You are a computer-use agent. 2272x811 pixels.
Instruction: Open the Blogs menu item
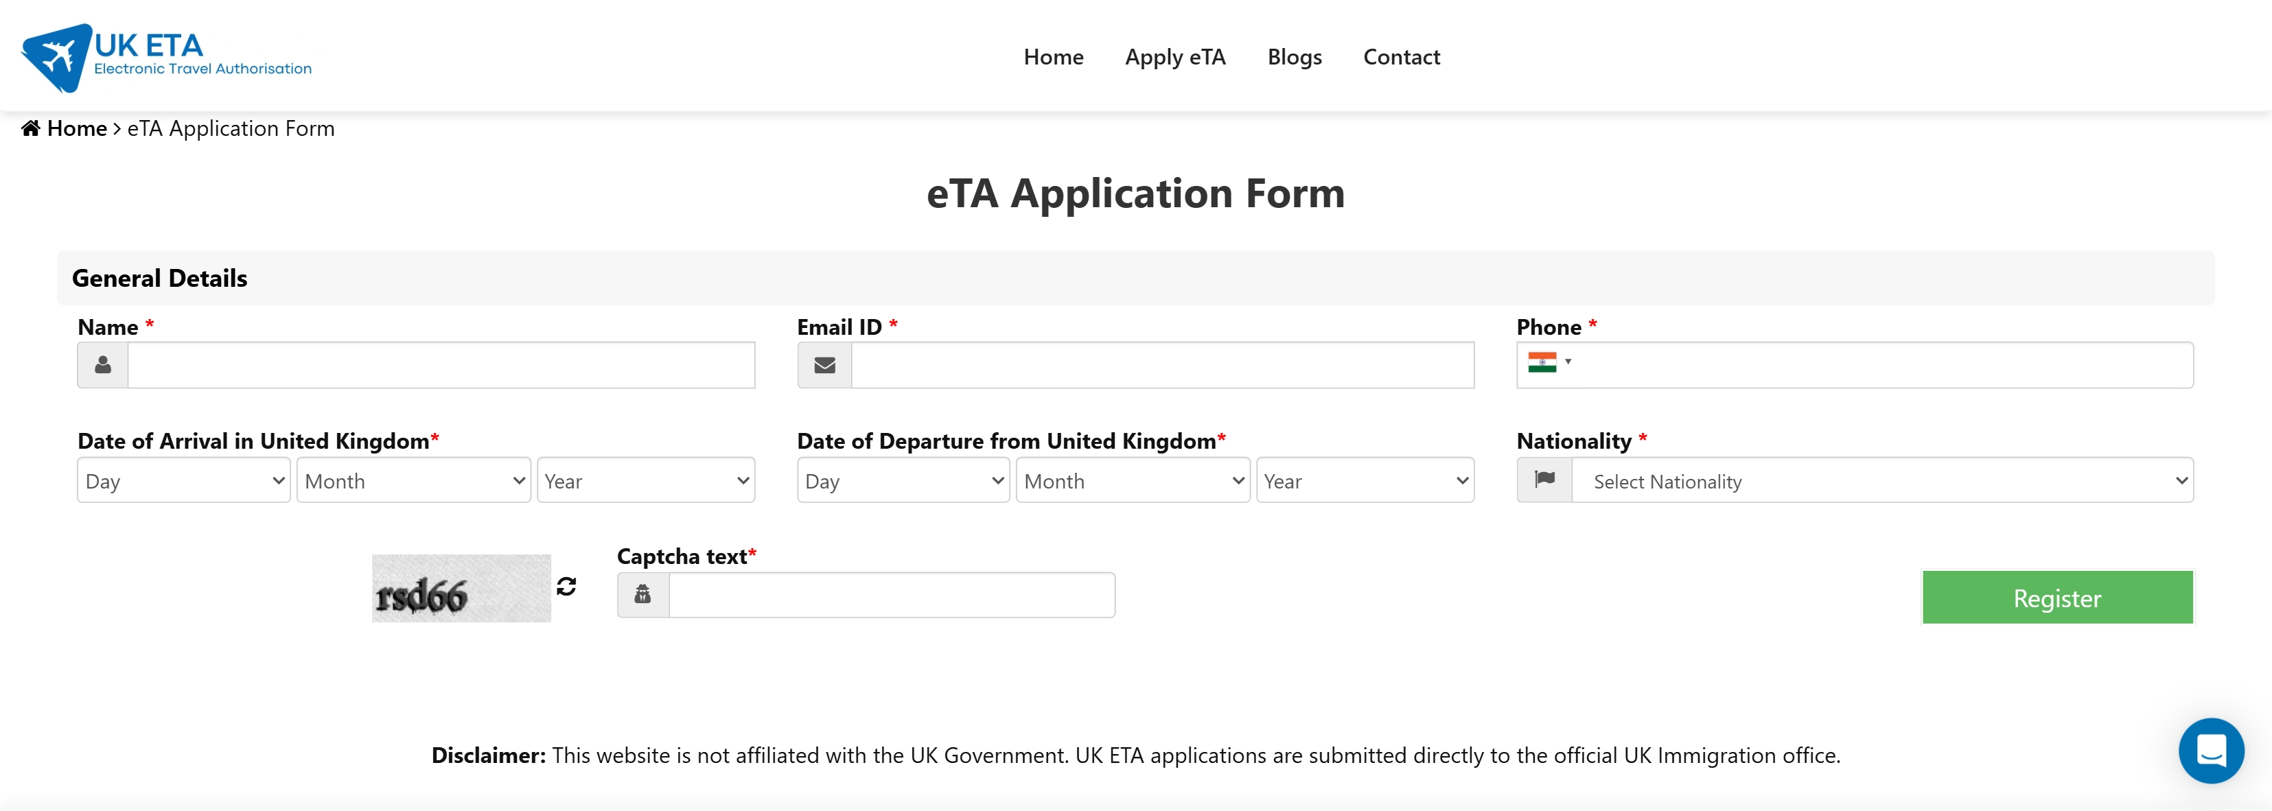[1294, 58]
